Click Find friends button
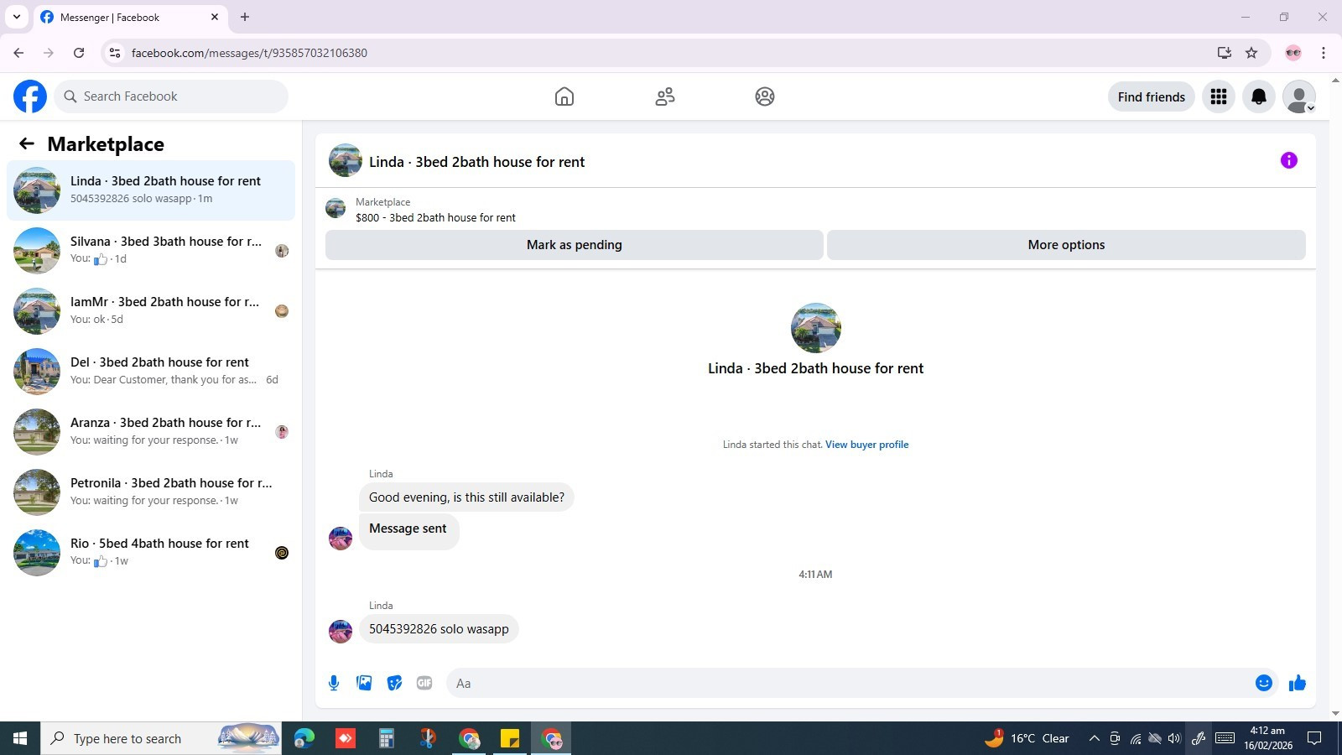 tap(1151, 96)
